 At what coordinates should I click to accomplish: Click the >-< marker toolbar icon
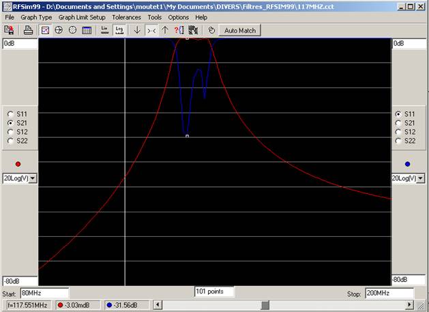(x=151, y=30)
